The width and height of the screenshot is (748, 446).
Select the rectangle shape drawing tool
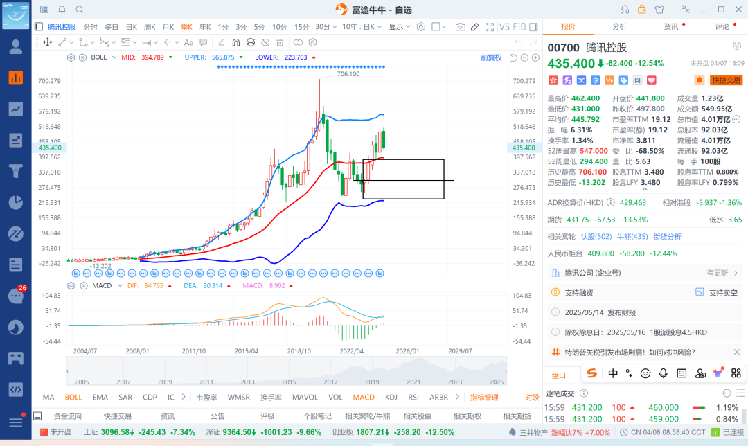[x=84, y=42]
